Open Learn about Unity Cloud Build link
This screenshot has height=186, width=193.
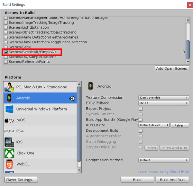click(x=163, y=172)
